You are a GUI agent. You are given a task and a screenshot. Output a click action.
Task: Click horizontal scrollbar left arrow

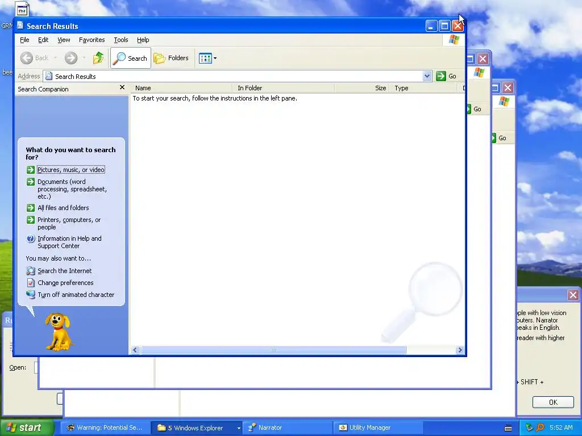[x=135, y=350]
